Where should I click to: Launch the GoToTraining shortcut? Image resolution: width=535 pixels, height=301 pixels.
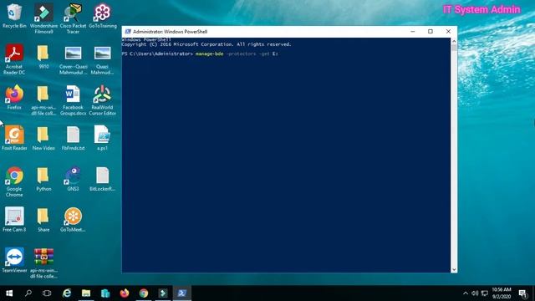(x=102, y=17)
